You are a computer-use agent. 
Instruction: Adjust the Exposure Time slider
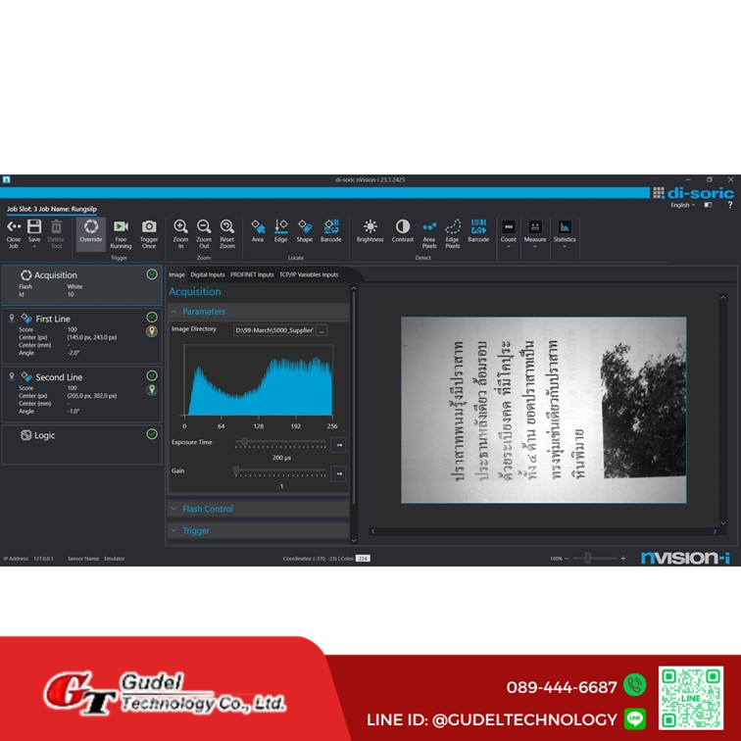coord(244,443)
